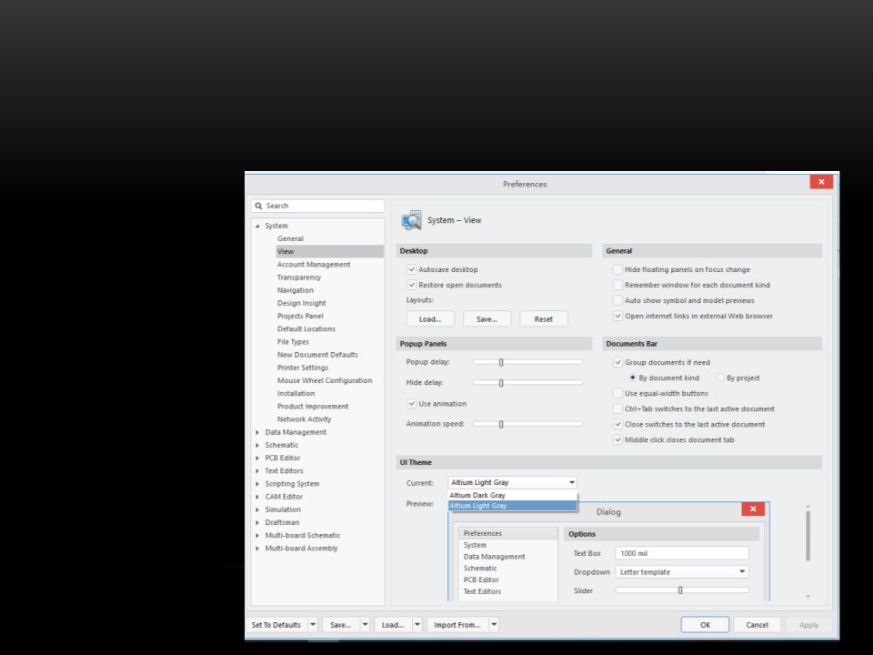Click the Layouts Reset button
The height and width of the screenshot is (655, 873).
click(544, 319)
